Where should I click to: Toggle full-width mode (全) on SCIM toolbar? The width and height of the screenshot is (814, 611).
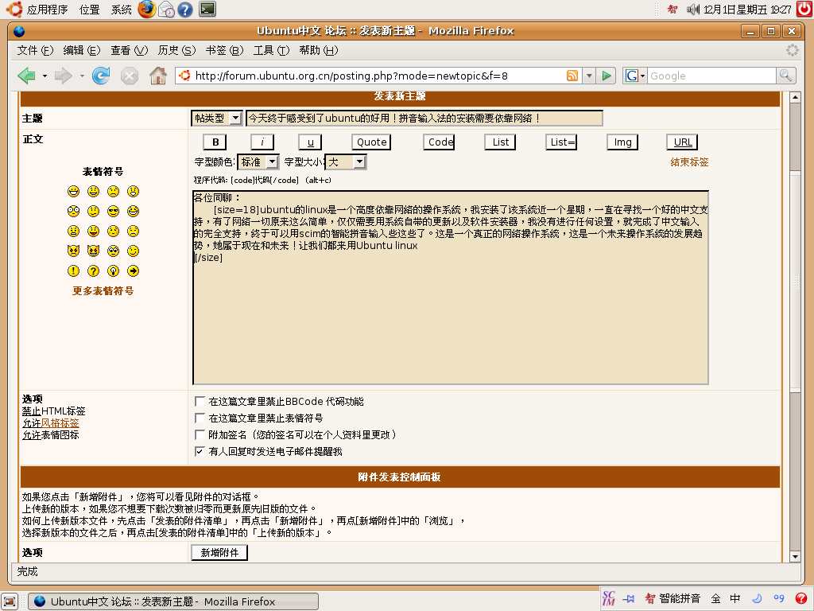(x=715, y=598)
